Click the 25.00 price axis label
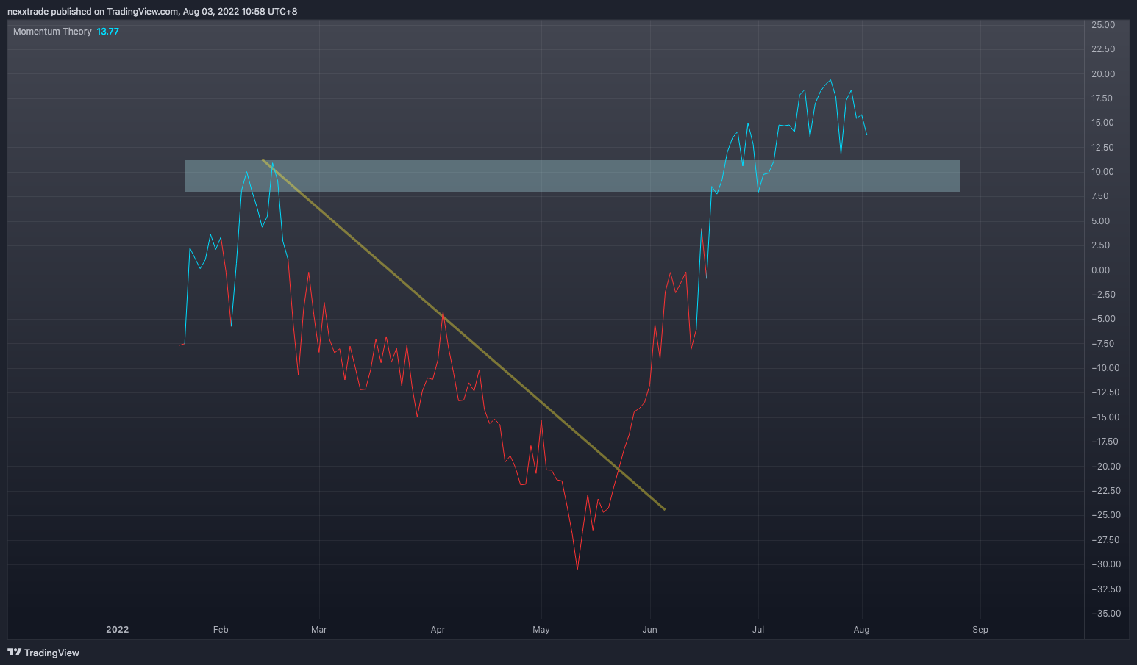1137x665 pixels. 1103,25
